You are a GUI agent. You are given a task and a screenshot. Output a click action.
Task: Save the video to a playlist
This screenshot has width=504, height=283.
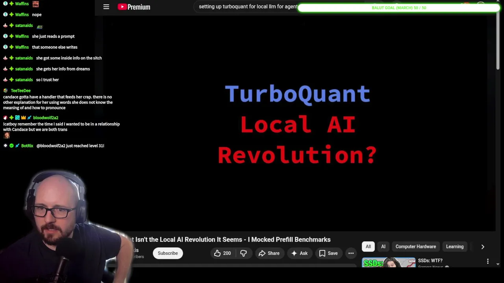(x=328, y=254)
